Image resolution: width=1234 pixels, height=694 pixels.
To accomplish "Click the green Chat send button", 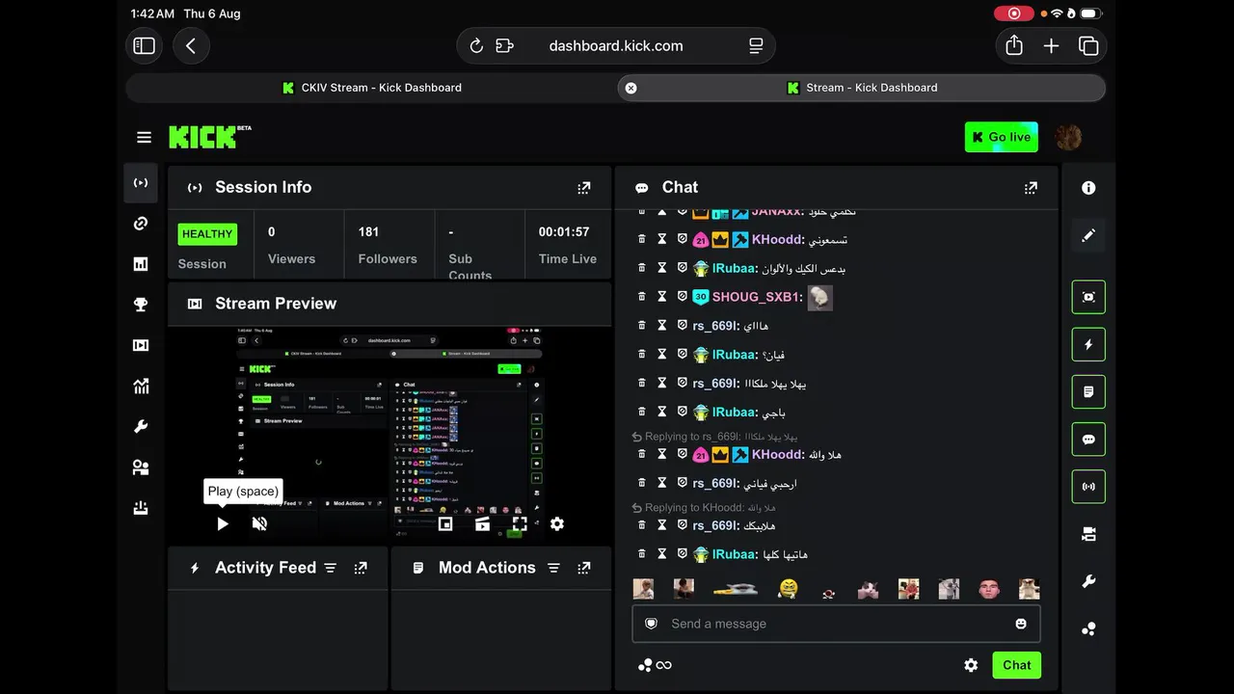I will [1016, 665].
